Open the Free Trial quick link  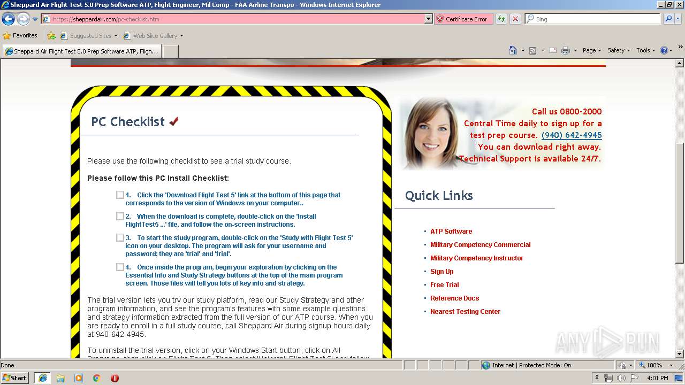click(x=445, y=285)
